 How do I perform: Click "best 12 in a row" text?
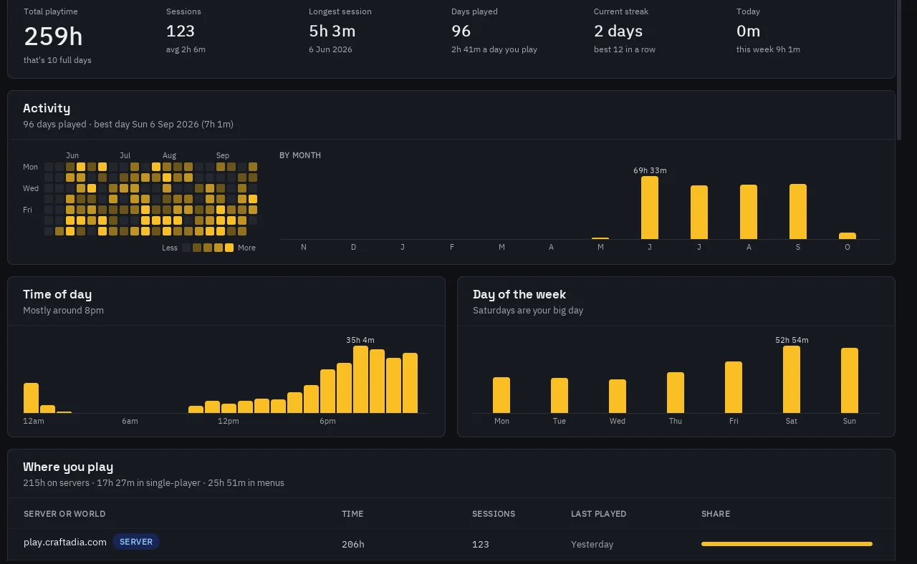coord(625,49)
